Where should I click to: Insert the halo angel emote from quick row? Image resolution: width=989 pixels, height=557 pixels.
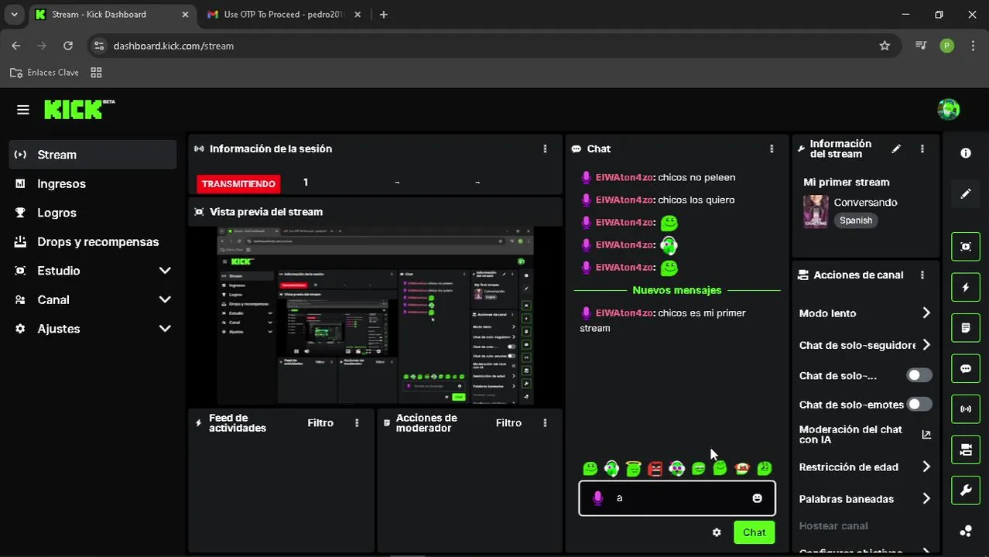pos(634,468)
